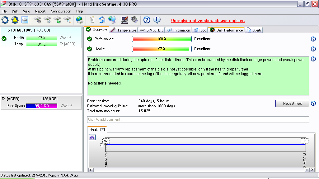Screen dimensions: 319x179
Task: Click the computer with screwdriver configuration icon
Action: 124,20
